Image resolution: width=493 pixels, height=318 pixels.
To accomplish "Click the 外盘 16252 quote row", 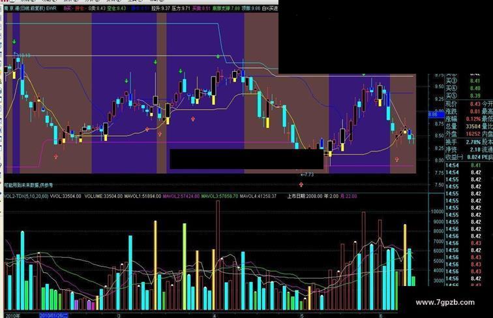I will point(463,134).
